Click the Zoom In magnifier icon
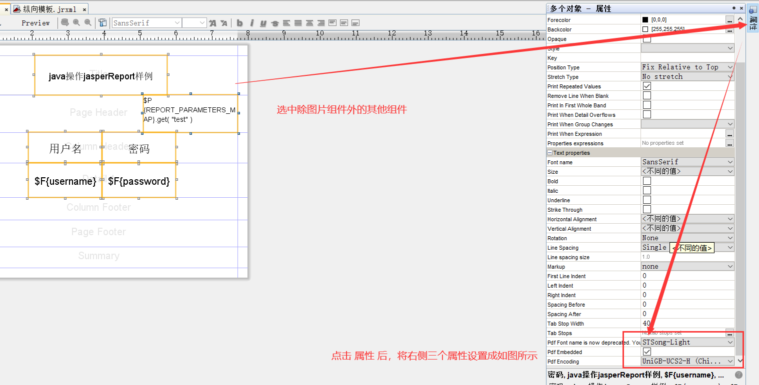Viewport: 759px width, 385px height. tap(75, 22)
